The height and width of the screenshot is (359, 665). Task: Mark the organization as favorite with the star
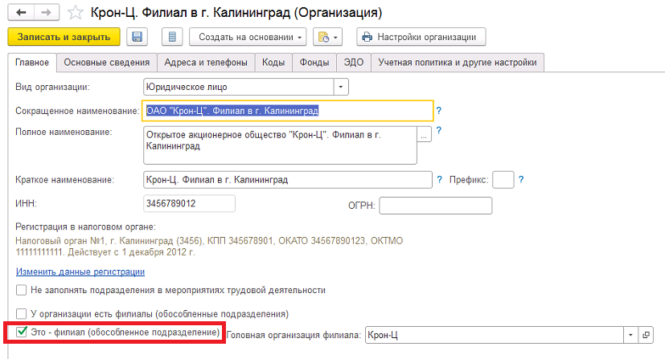point(76,13)
